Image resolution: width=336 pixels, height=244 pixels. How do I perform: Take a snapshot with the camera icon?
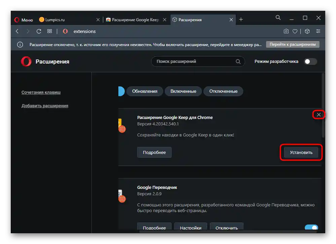[x=286, y=31]
